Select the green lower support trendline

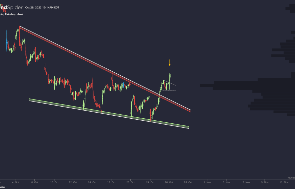point(109,113)
